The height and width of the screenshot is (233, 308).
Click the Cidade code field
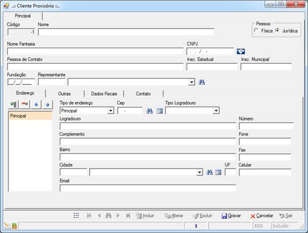pos(73,172)
